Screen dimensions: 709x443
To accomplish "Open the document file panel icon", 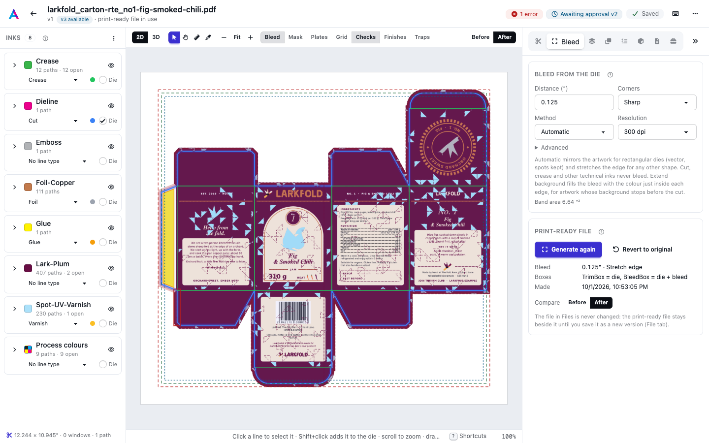I will coord(657,41).
